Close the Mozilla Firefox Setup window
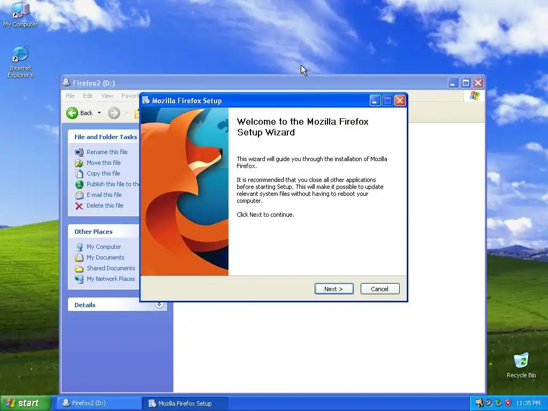 click(400, 101)
